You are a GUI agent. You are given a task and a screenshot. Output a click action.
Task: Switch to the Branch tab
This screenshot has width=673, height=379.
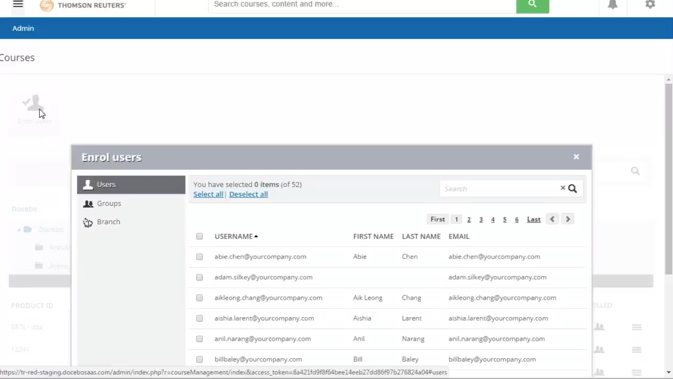click(x=108, y=222)
